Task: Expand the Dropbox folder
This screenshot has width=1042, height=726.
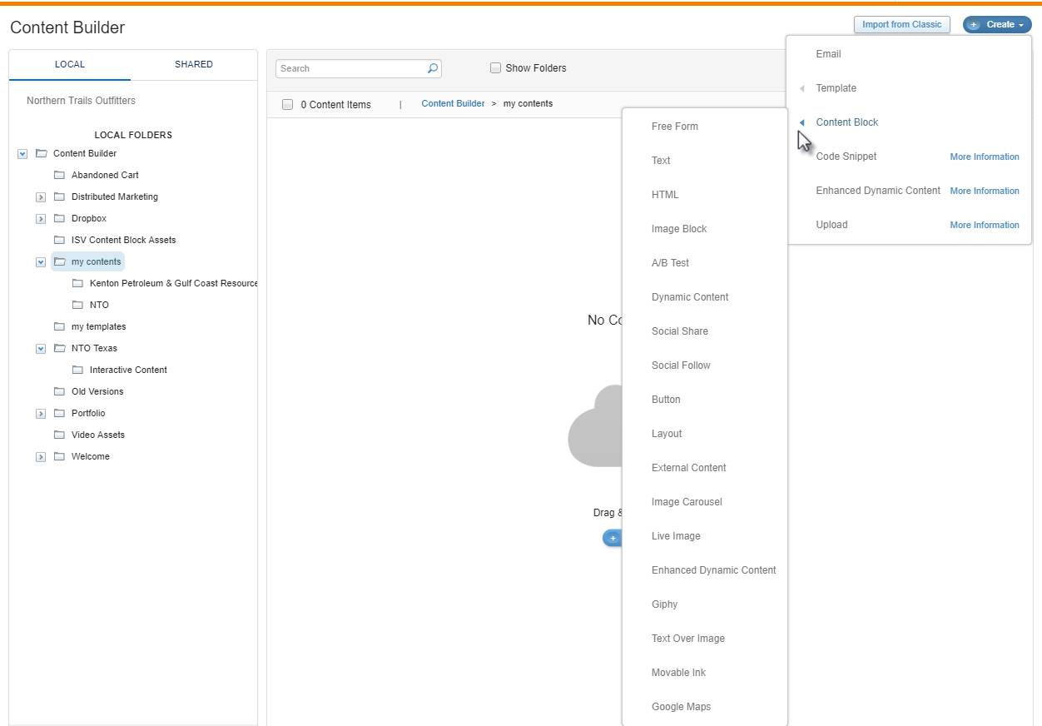Action: [41, 219]
